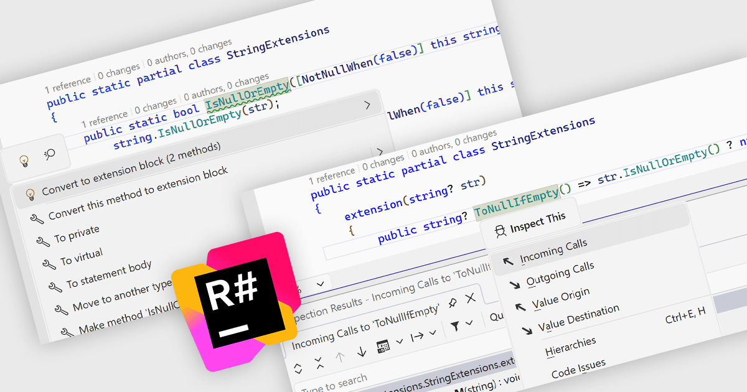
Task: Click the Expand All icon in results toolbar
Action: 298,368
